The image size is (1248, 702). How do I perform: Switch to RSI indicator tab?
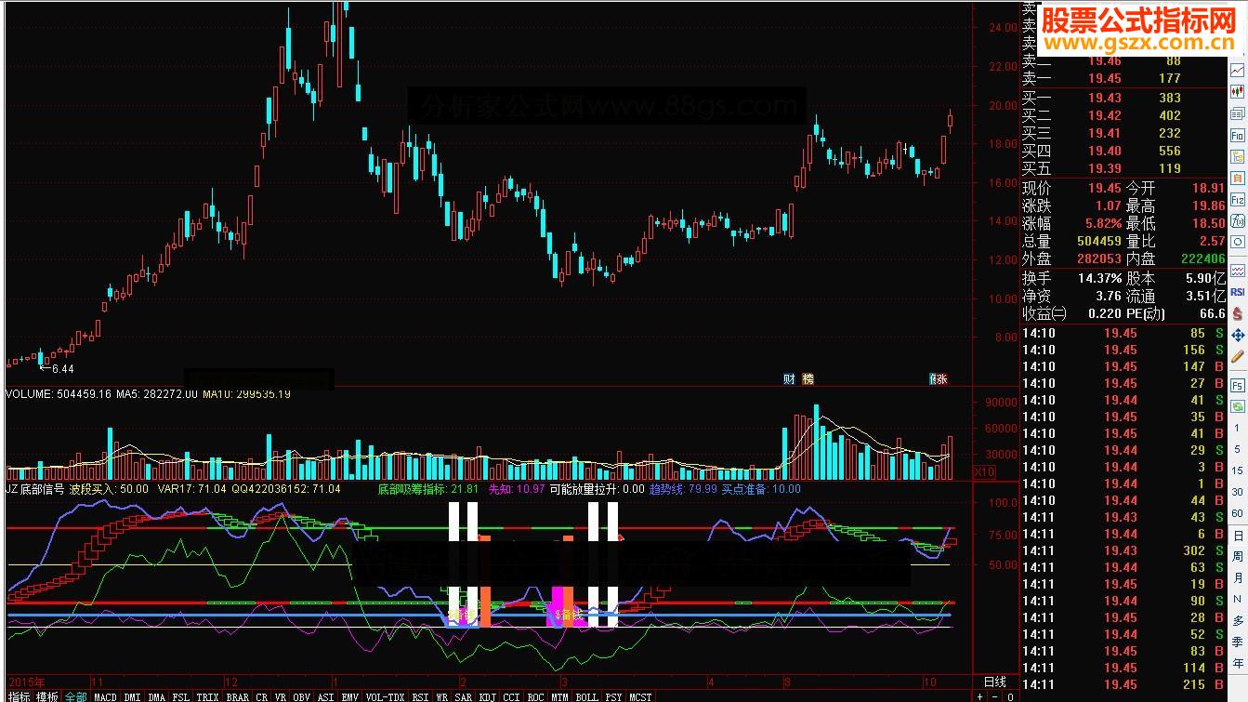[x=421, y=695]
